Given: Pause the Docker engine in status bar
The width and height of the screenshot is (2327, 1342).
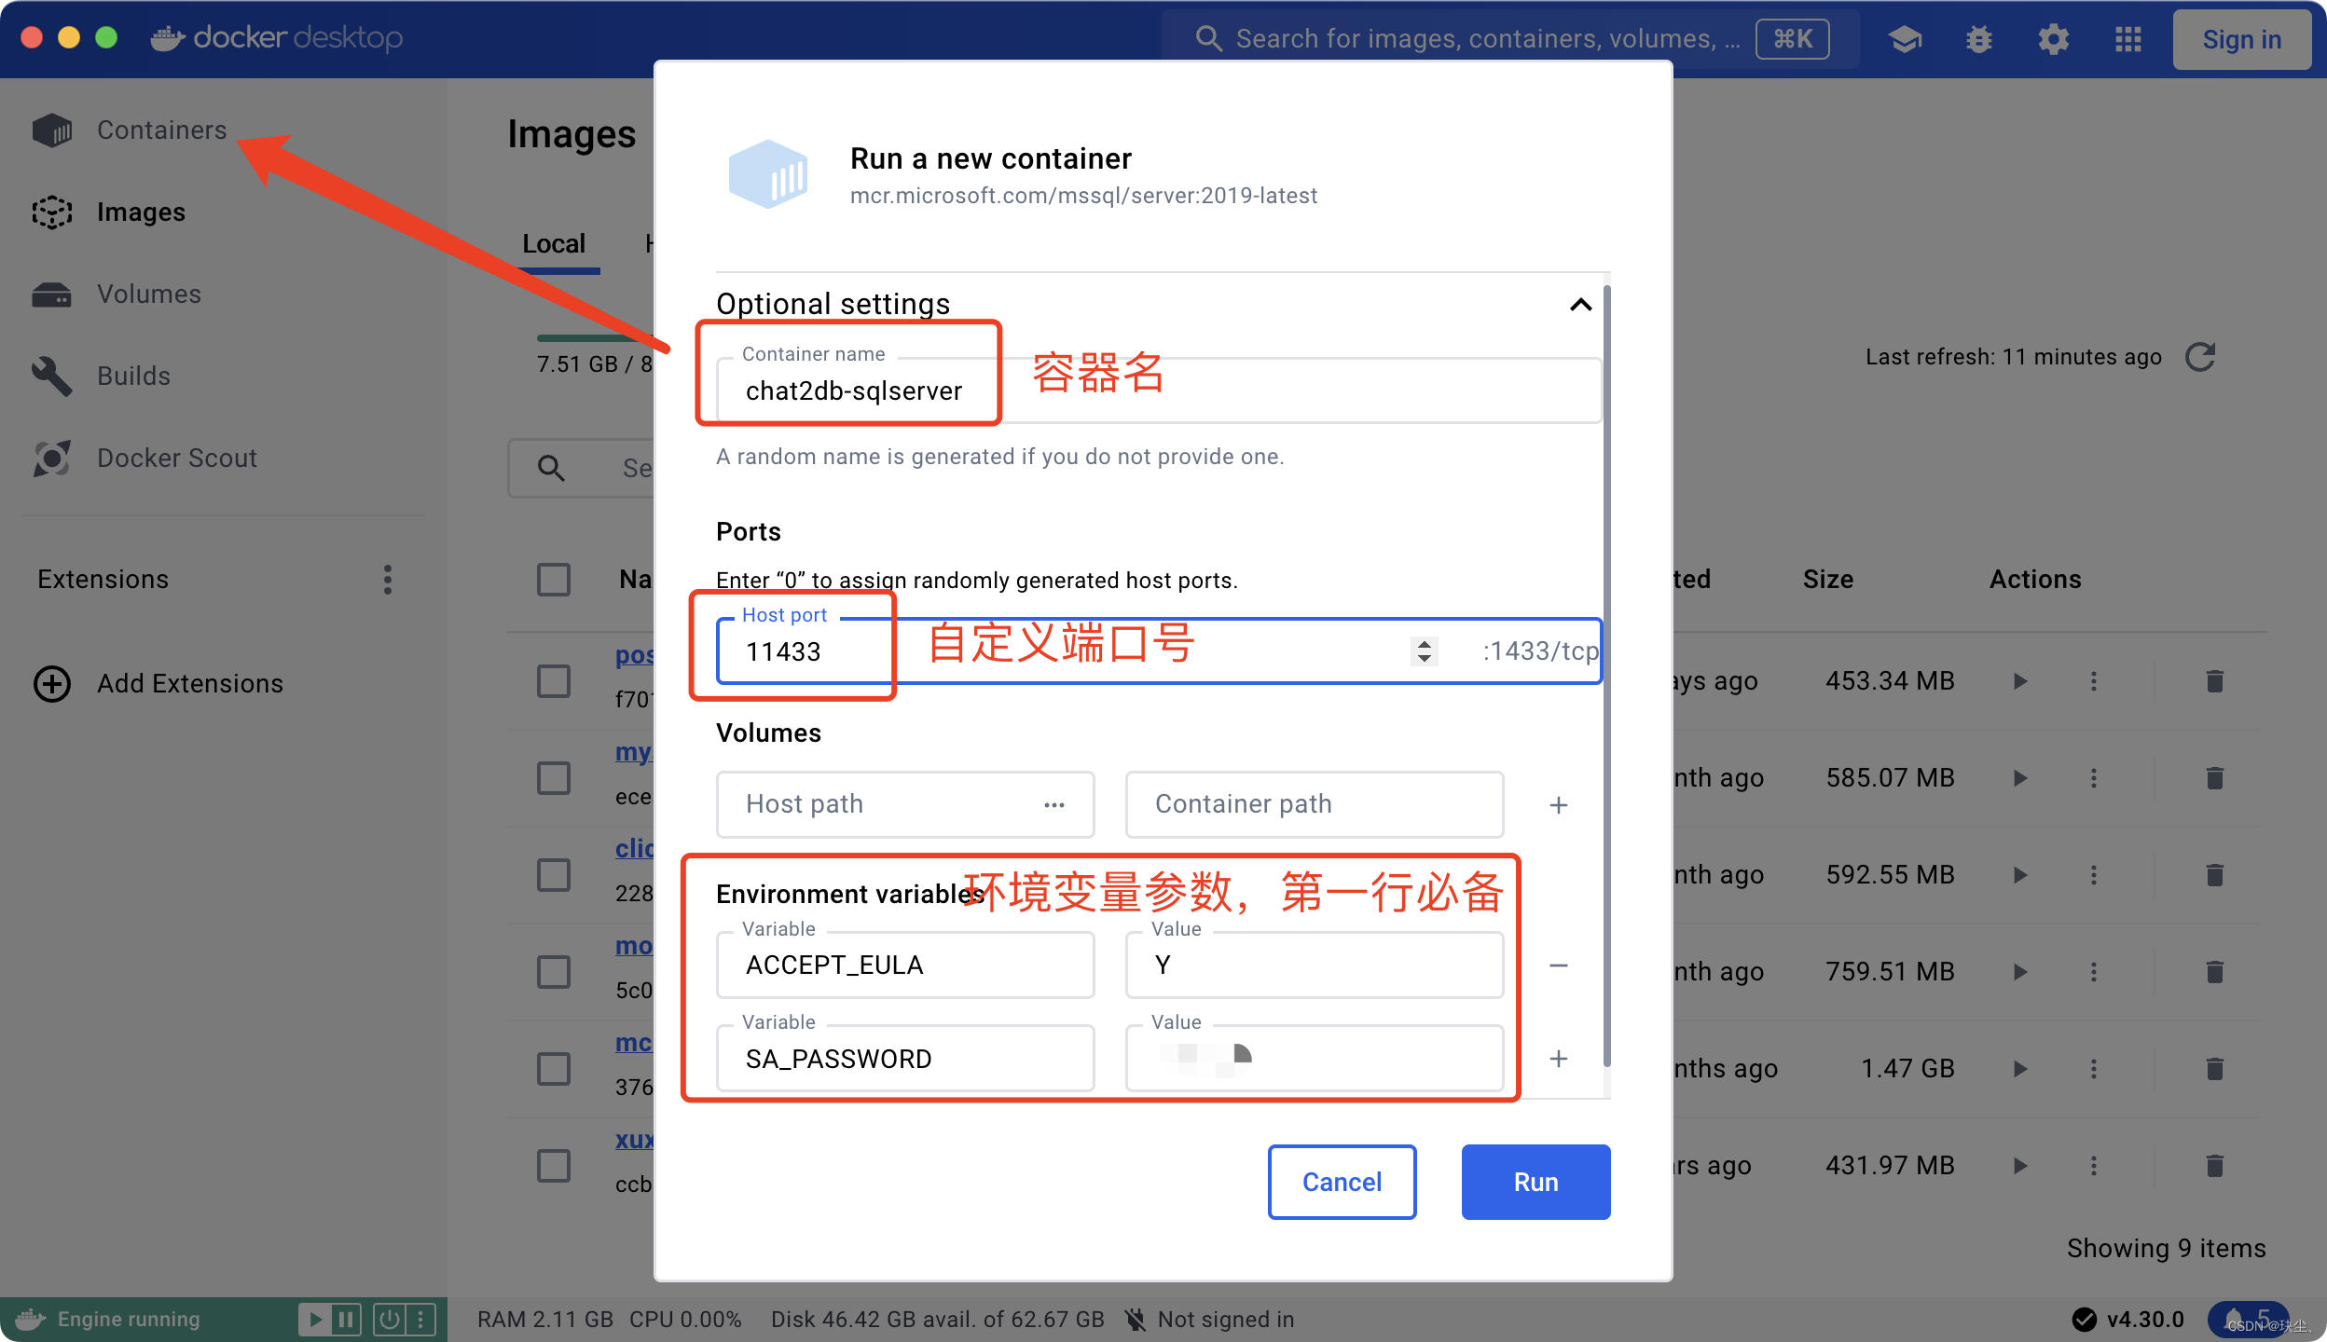Looking at the screenshot, I should coord(346,1320).
